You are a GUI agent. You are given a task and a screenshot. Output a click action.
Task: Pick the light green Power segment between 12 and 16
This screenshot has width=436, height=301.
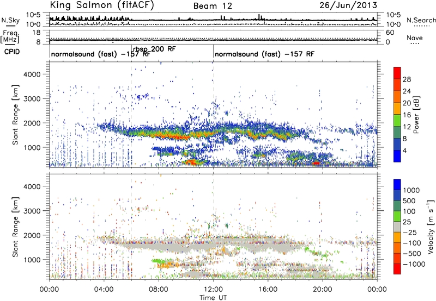(x=397, y=121)
